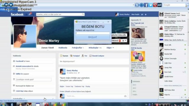Open chat with Faruk in the sidebar
189x106 pixels.
pyautogui.click(x=173, y=45)
